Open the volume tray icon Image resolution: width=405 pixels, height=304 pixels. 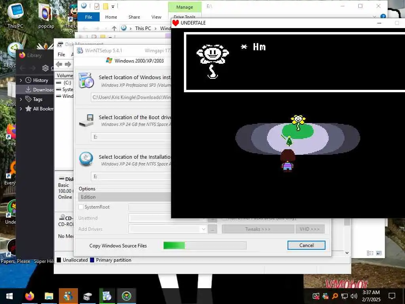354,296
